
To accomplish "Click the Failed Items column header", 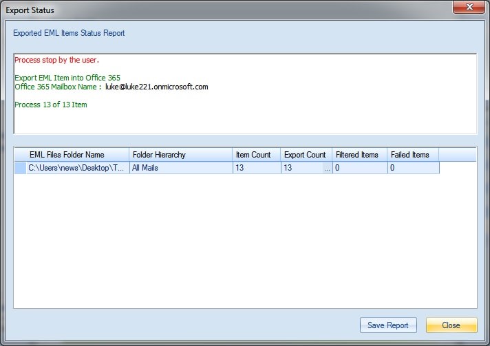I will [413, 155].
